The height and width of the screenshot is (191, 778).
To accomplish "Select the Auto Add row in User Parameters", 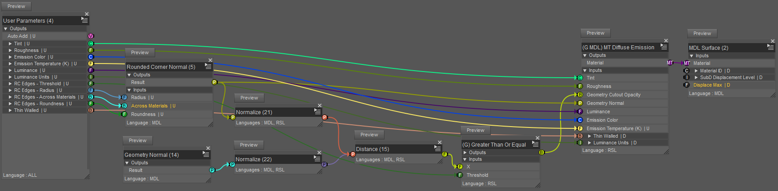I will [44, 36].
